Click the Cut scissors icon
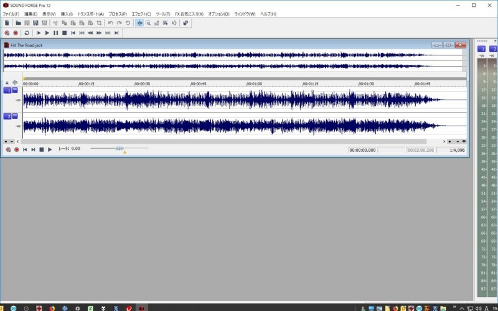This screenshot has height=311, width=498. [55, 23]
